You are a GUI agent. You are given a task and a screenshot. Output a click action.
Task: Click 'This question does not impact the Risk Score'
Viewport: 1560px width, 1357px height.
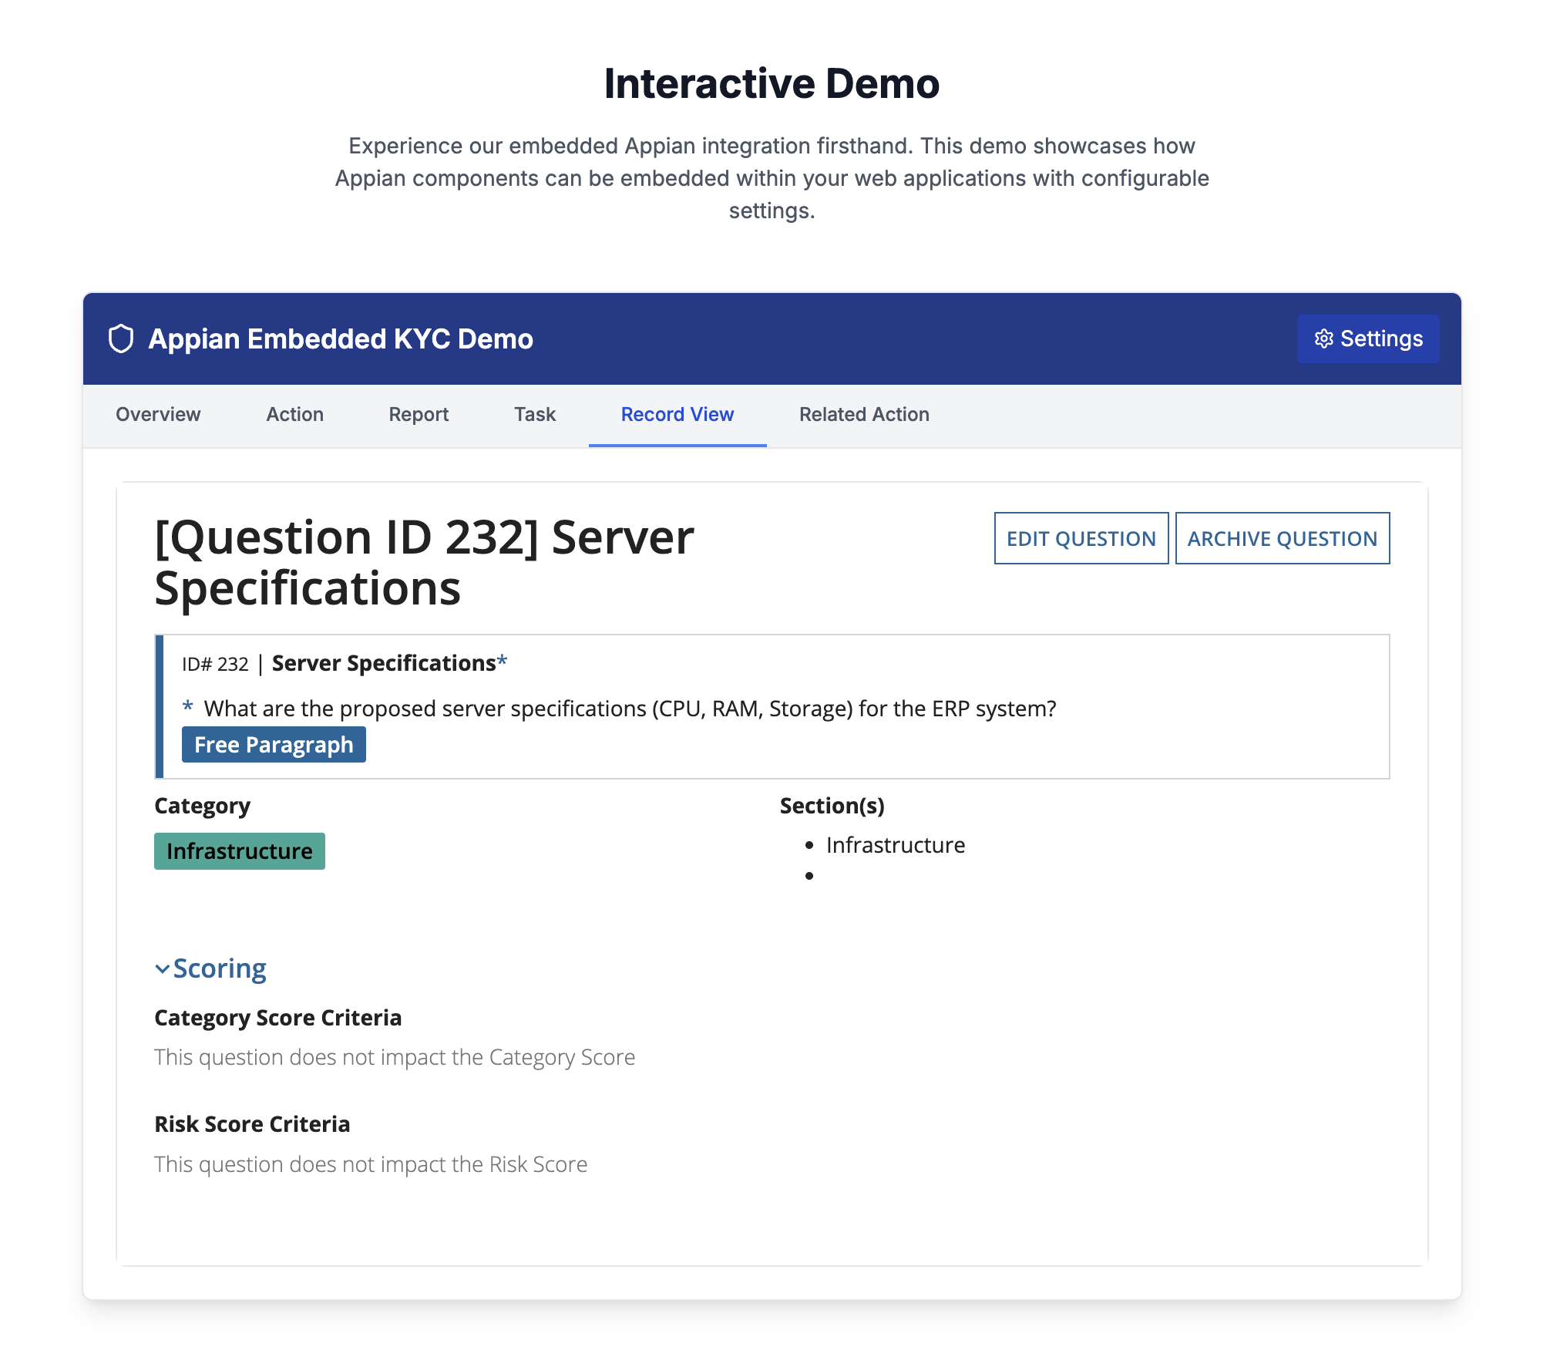[371, 1164]
